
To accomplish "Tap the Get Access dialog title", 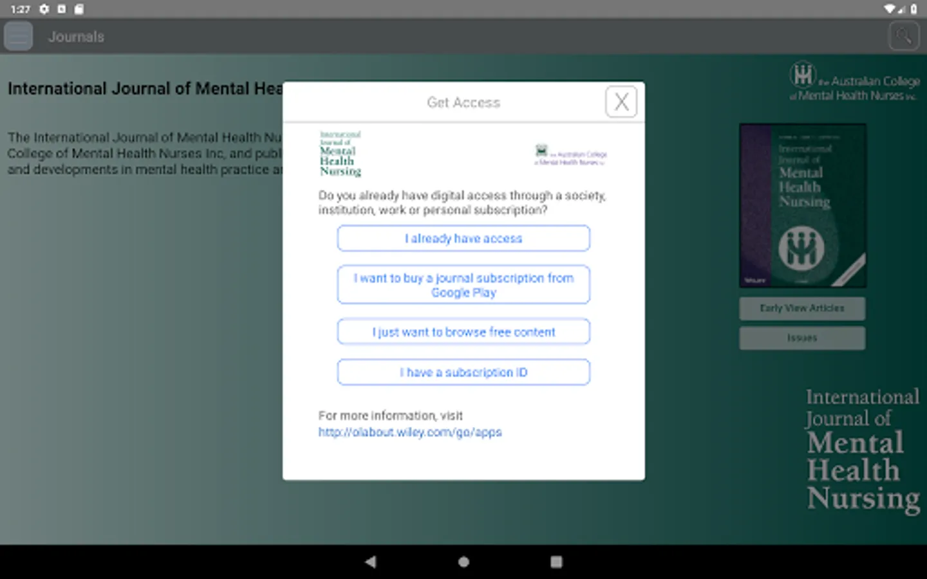I will tap(464, 102).
